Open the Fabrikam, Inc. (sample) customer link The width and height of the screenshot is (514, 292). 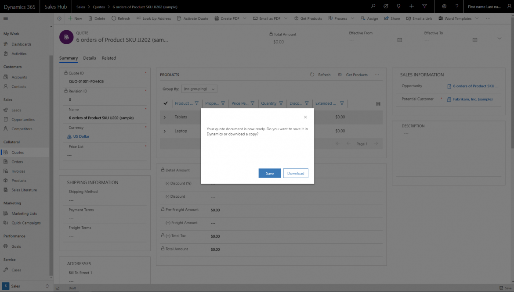point(472,100)
